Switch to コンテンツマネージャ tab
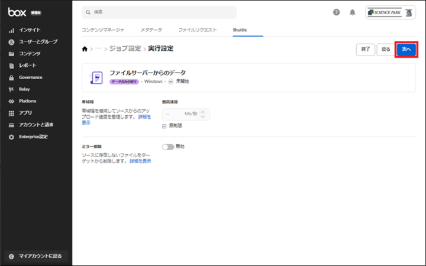This screenshot has width=426, height=266. coord(102,30)
